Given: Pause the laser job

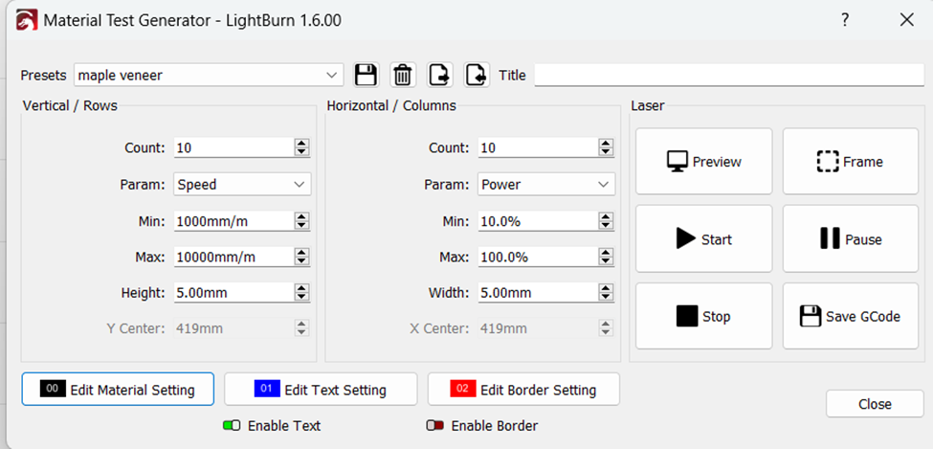Looking at the screenshot, I should point(851,238).
